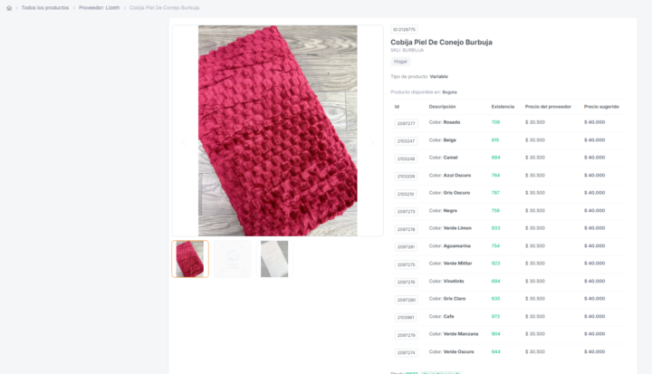Viewport: 652px width, 374px height.
Task: Select the Color: Rosado description
Action: (x=445, y=122)
